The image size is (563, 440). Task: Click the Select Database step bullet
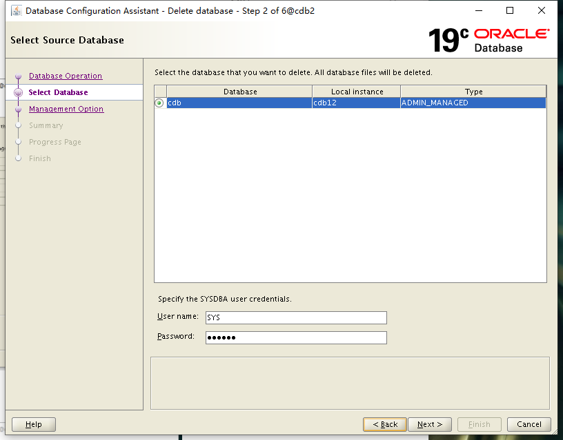coord(19,93)
